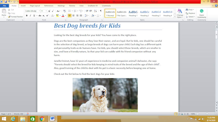Click the Save icon in quick access toolbar
This screenshot has width=218, height=122.
(x=6, y=2)
